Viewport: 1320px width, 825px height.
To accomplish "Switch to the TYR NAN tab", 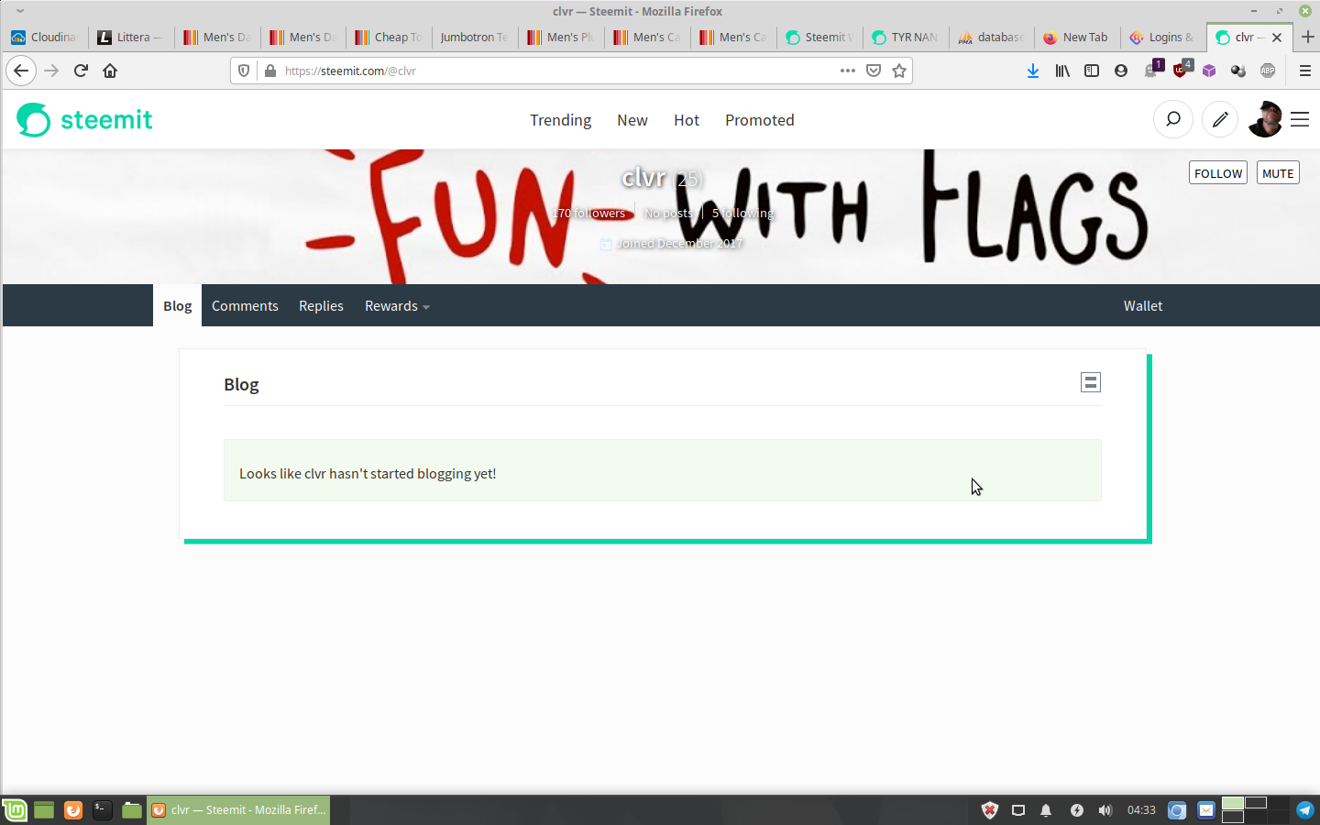I will [905, 38].
